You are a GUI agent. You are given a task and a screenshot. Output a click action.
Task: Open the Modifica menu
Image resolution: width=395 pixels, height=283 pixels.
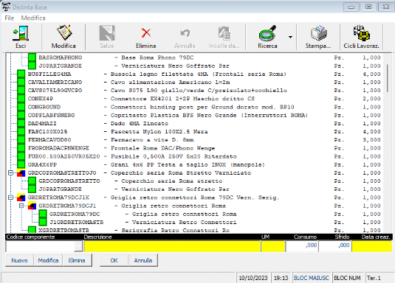pyautogui.click(x=33, y=18)
